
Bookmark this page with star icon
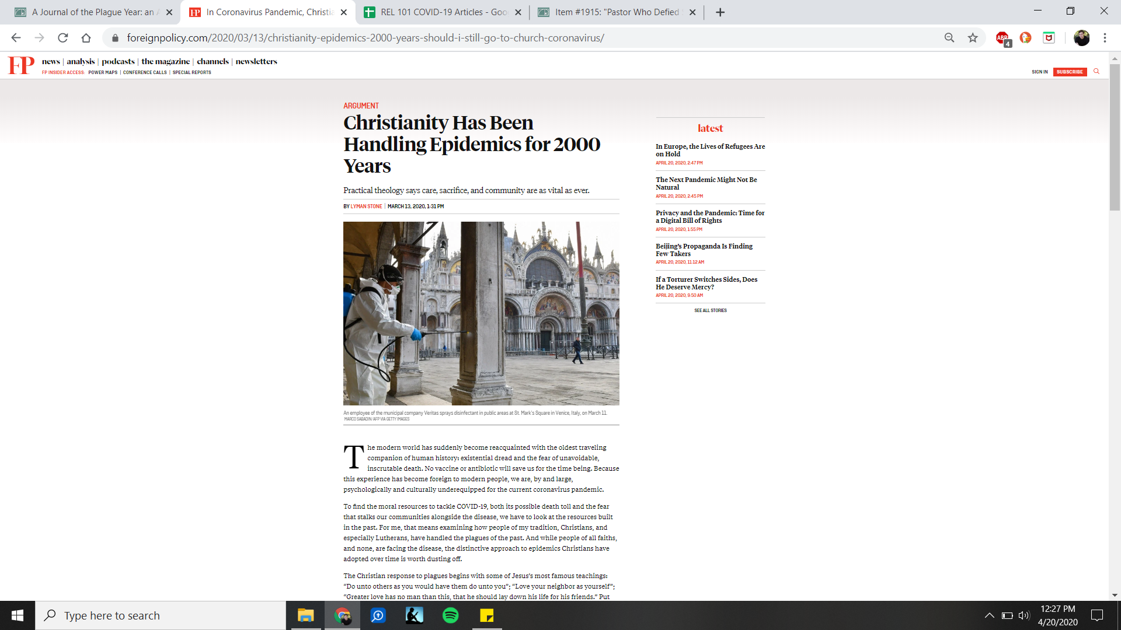point(973,38)
